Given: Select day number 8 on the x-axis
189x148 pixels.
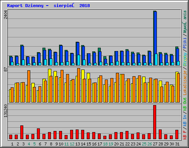Looking at the screenshot, I should pyautogui.click(x=51, y=144).
